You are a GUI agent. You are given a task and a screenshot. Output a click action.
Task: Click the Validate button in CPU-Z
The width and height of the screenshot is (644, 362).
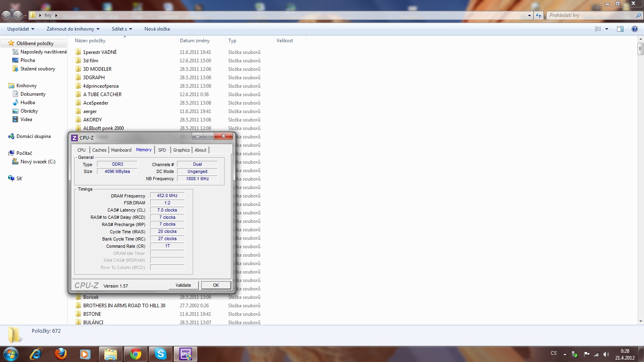tap(183, 285)
